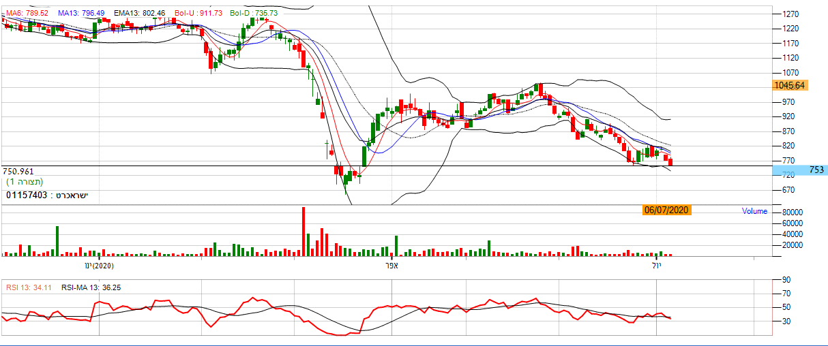
Task: Select the אפר month marker on time axis
Action: tap(389, 265)
